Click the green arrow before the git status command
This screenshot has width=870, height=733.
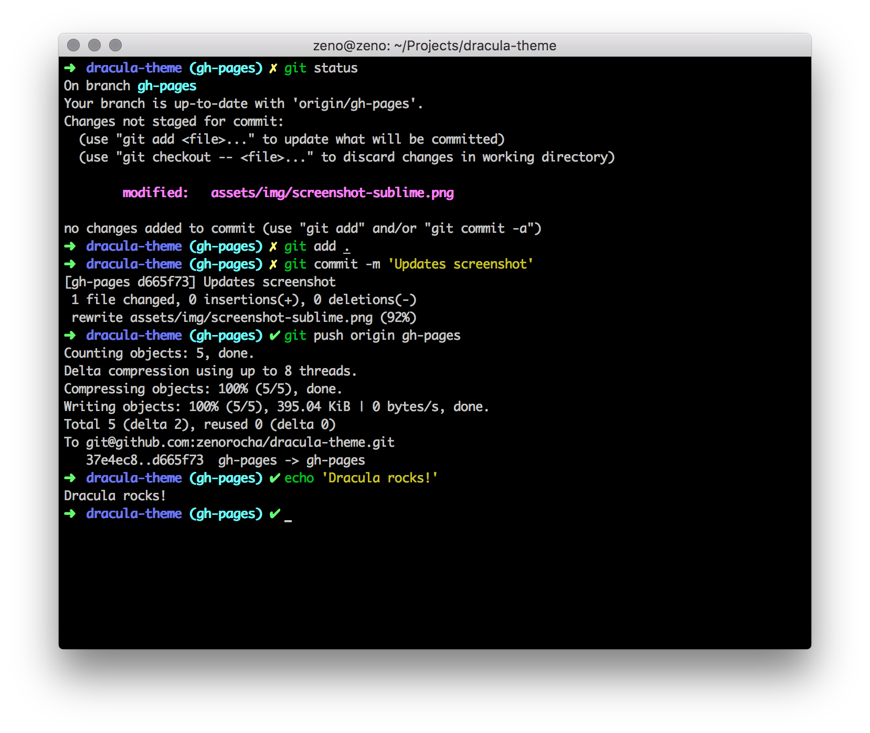70,68
